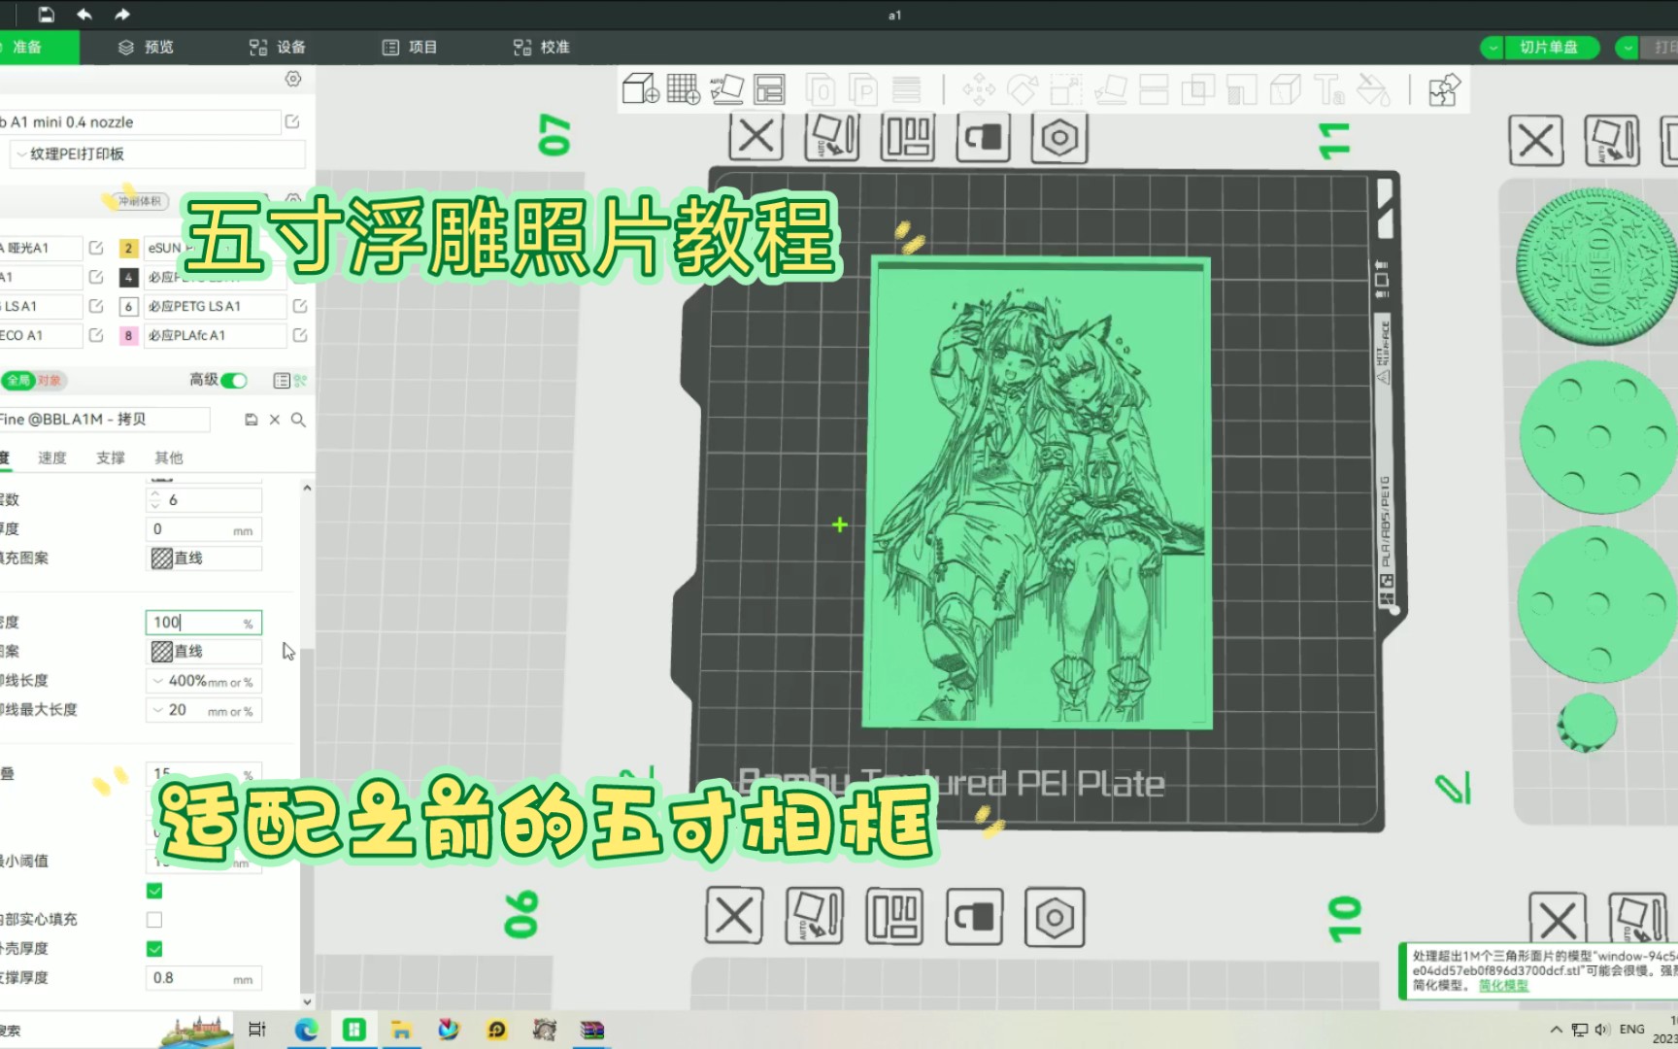Click the Arrange all objects icon in the toolbar
Image resolution: width=1678 pixels, height=1049 pixels.
point(769,89)
